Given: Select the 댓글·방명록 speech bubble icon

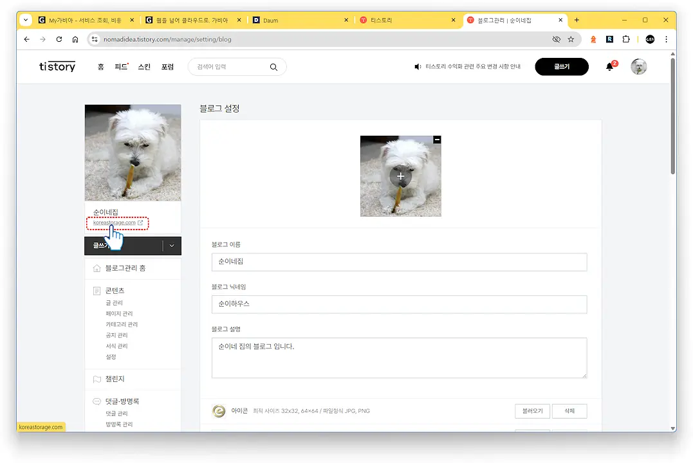Looking at the screenshot, I should click(95, 401).
